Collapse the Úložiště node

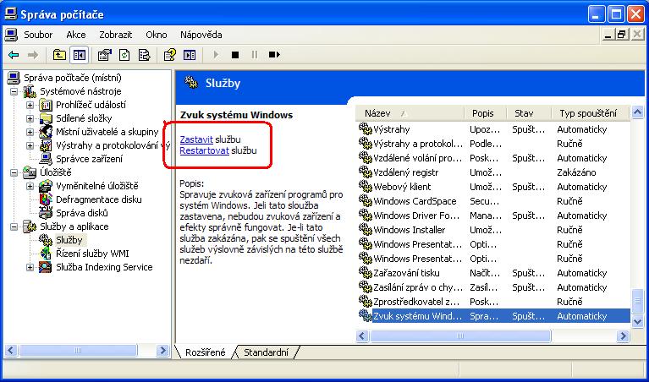point(14,172)
